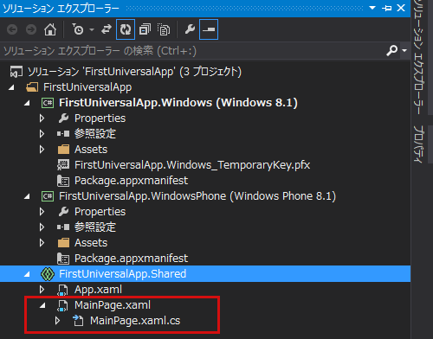This screenshot has height=339, width=433.
Task: Open the title bar window position dropdown
Action: [x=372, y=8]
